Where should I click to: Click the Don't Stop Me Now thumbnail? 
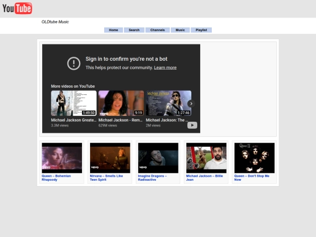pyautogui.click(x=255, y=158)
